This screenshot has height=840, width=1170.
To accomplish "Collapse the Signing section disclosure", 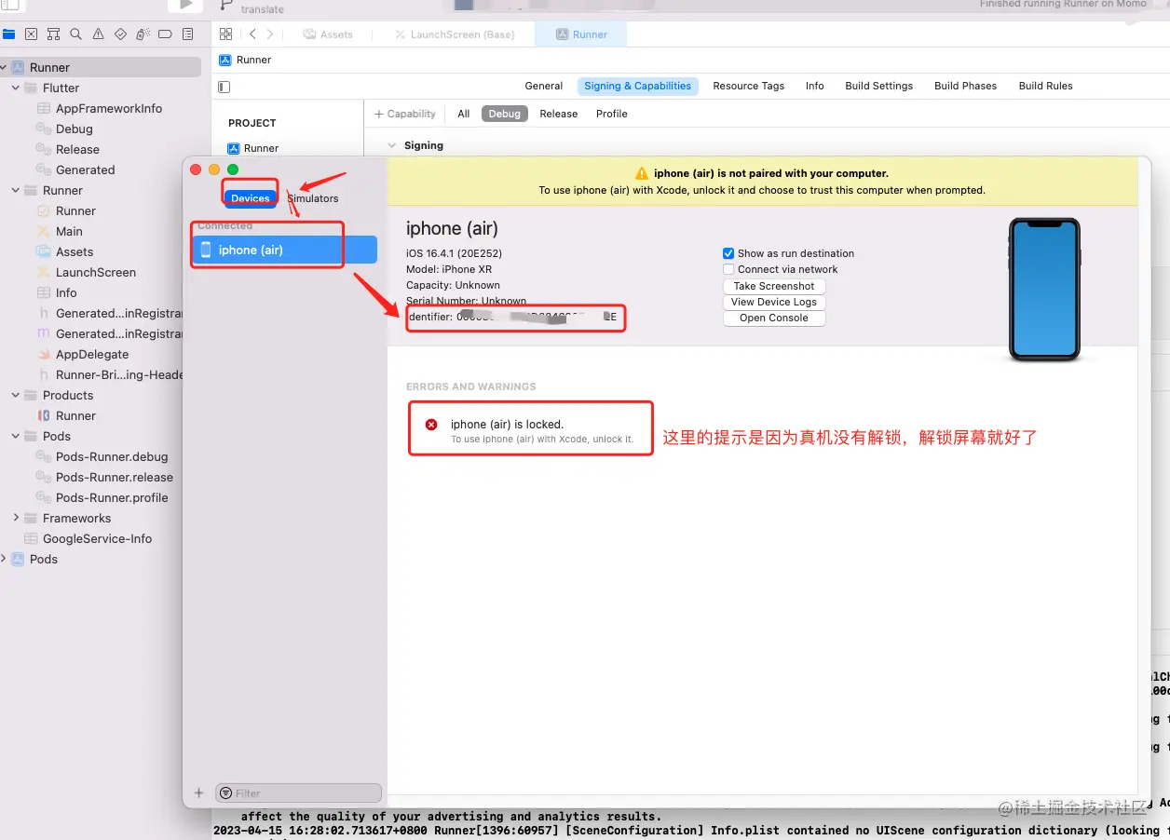I will [391, 145].
